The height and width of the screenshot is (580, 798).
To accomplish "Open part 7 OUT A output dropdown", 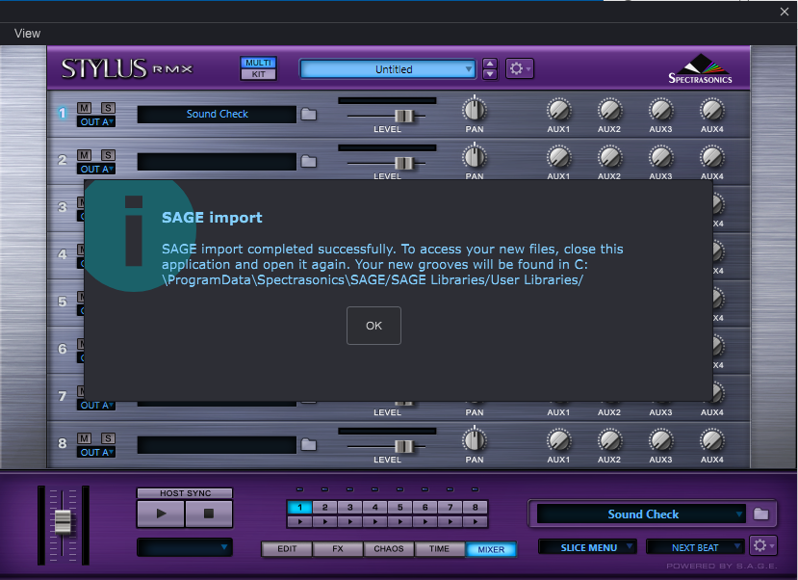I will tap(96, 406).
